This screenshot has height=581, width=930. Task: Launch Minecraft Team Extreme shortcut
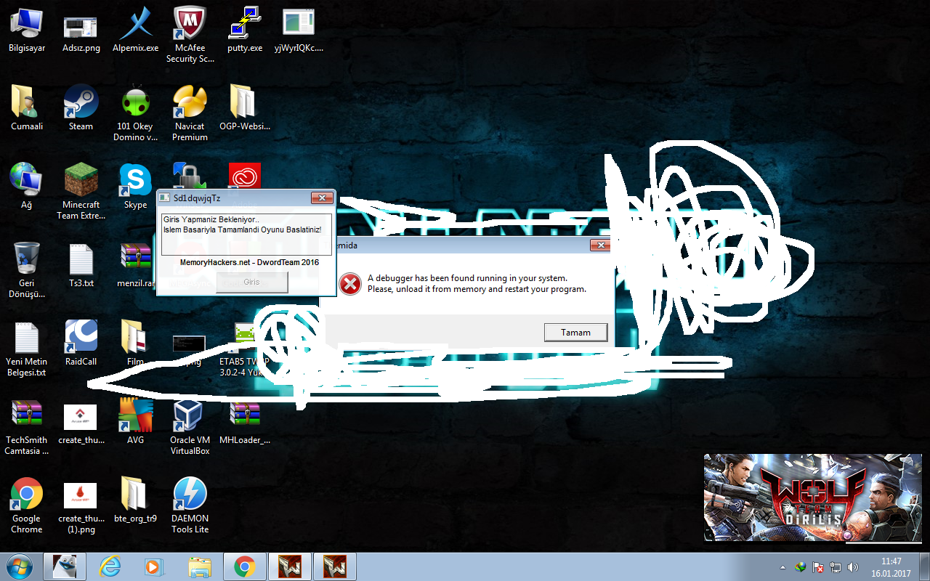pos(81,191)
